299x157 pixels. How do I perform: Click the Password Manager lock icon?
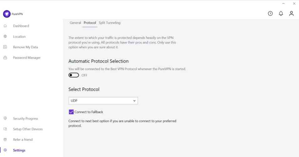(x=5, y=57)
